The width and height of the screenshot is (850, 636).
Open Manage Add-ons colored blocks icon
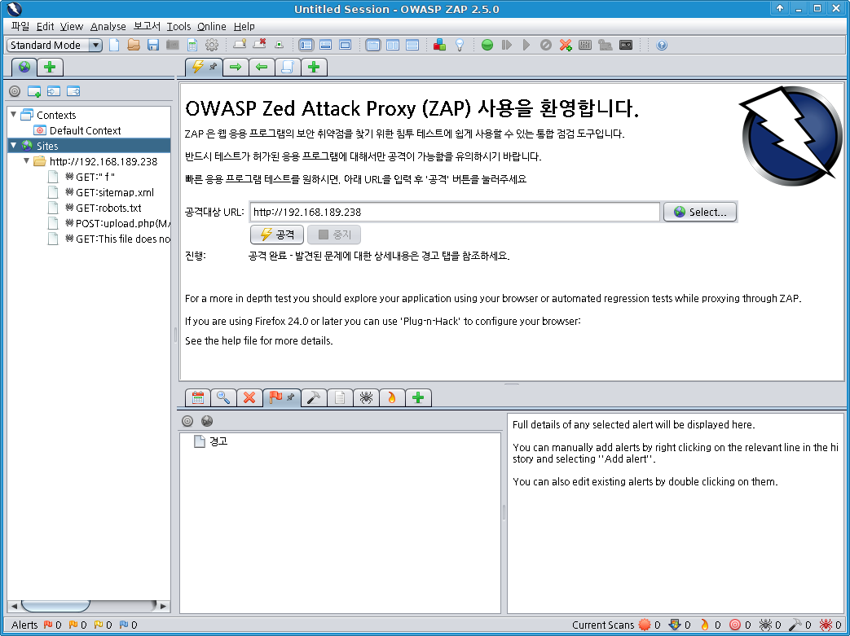point(439,45)
